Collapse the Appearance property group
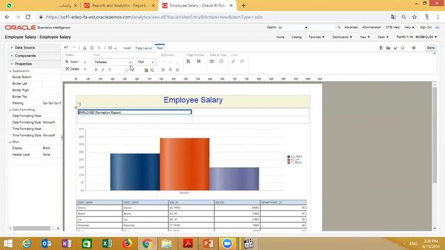This screenshot has width=445, height=250. pyautogui.click(x=10, y=71)
